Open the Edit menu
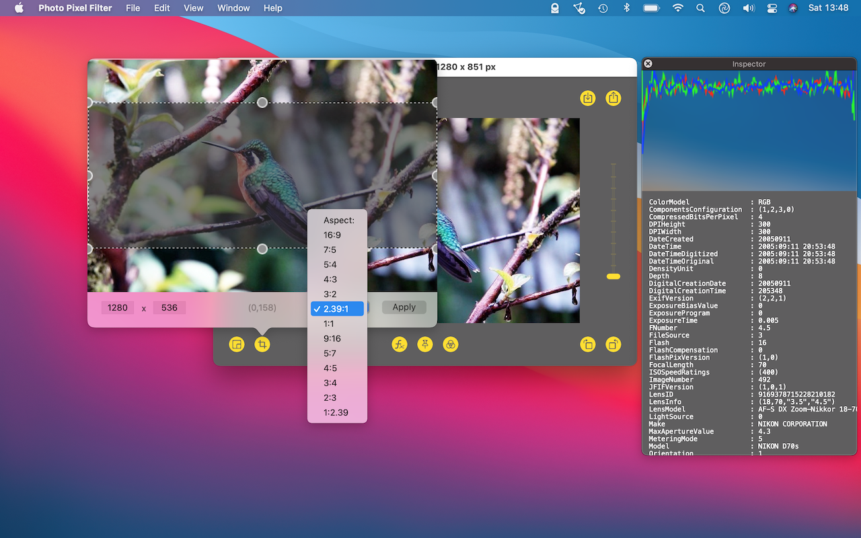The image size is (861, 538). pyautogui.click(x=161, y=8)
